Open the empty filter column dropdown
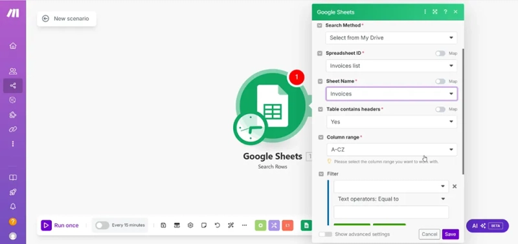The height and width of the screenshot is (244, 518). 391,187
